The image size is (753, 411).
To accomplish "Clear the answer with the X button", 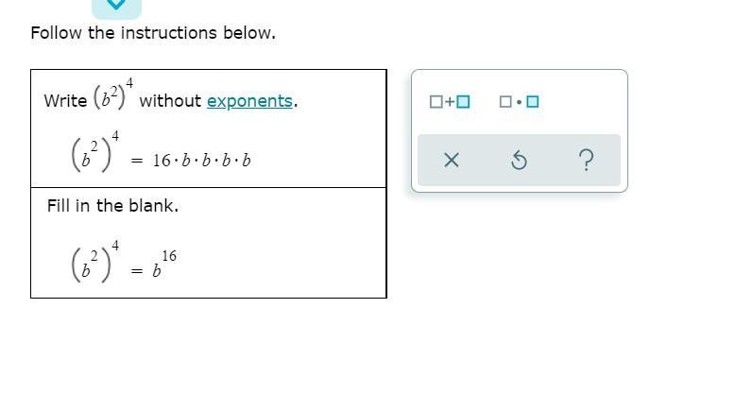I will (x=451, y=161).
